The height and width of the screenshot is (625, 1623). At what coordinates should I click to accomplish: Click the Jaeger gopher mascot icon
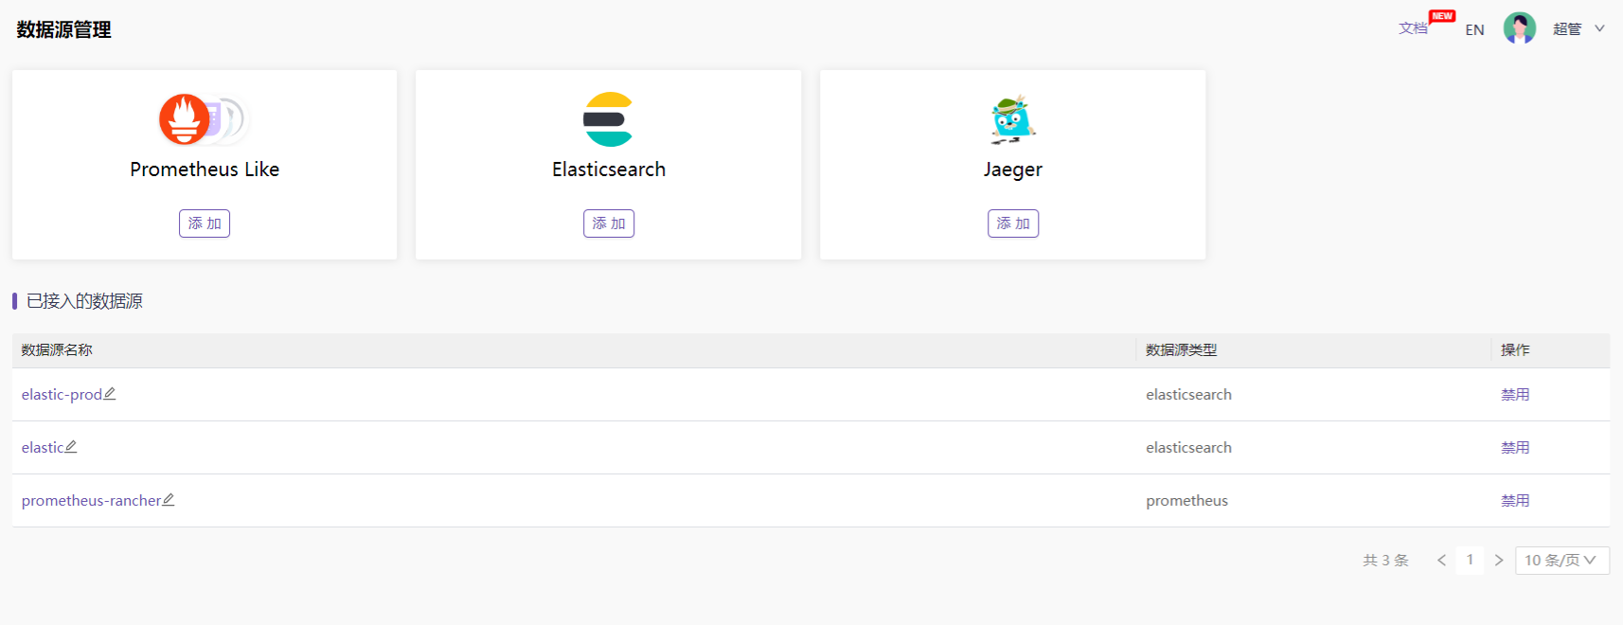click(x=1012, y=120)
